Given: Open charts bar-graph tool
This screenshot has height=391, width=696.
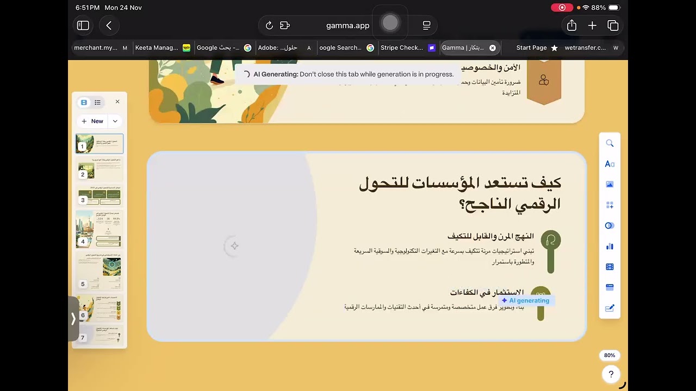Looking at the screenshot, I should (610, 247).
